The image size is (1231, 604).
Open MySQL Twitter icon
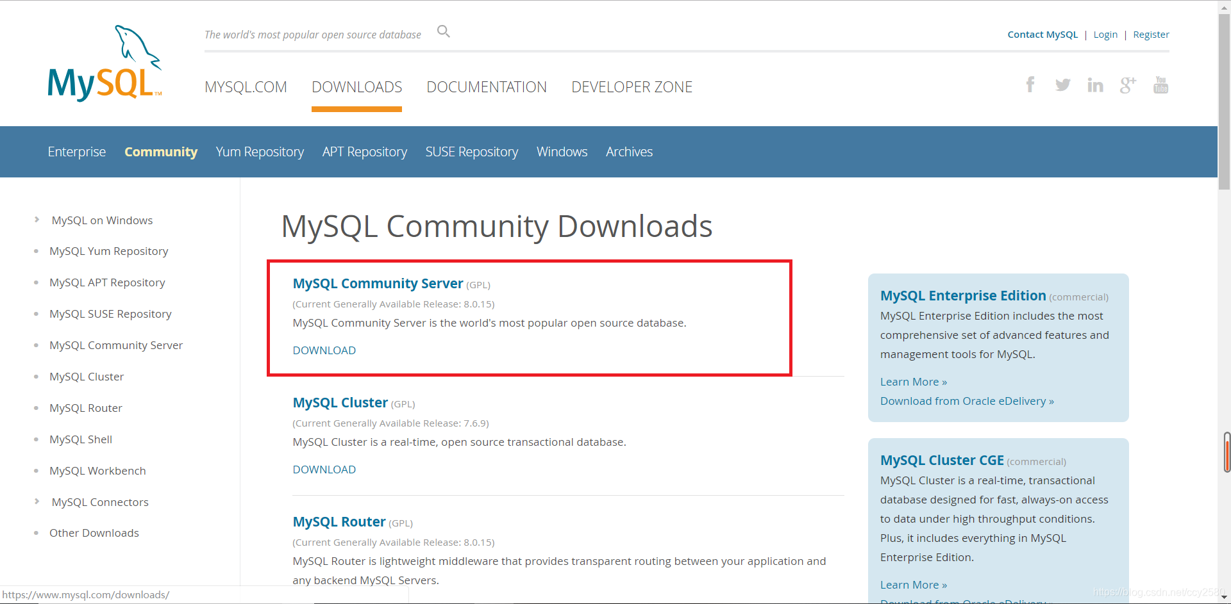(1063, 85)
